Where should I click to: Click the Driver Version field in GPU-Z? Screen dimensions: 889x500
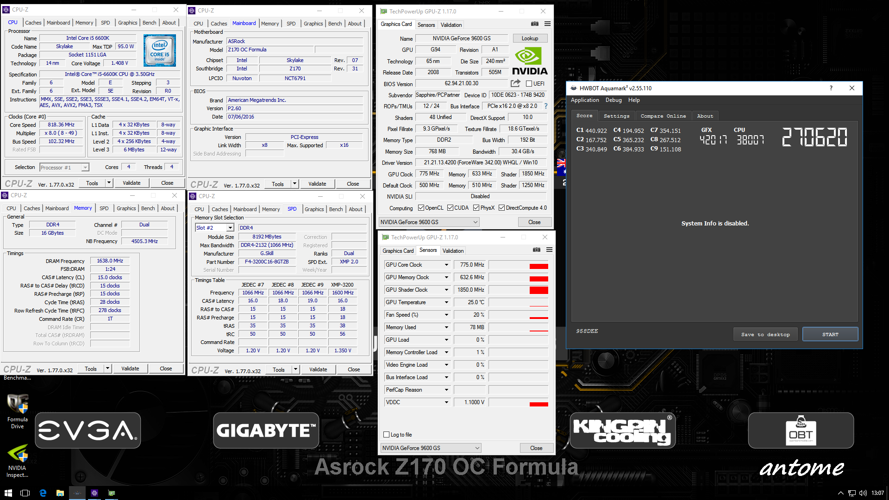(x=481, y=162)
